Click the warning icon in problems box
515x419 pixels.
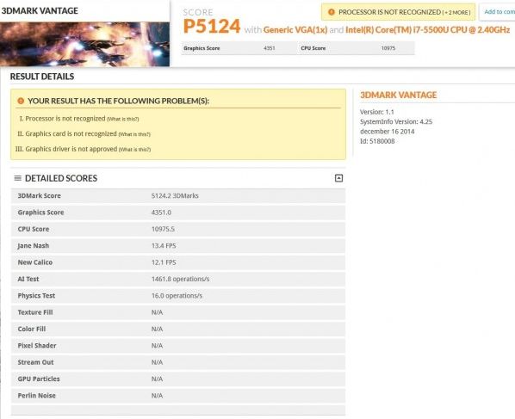point(21,101)
